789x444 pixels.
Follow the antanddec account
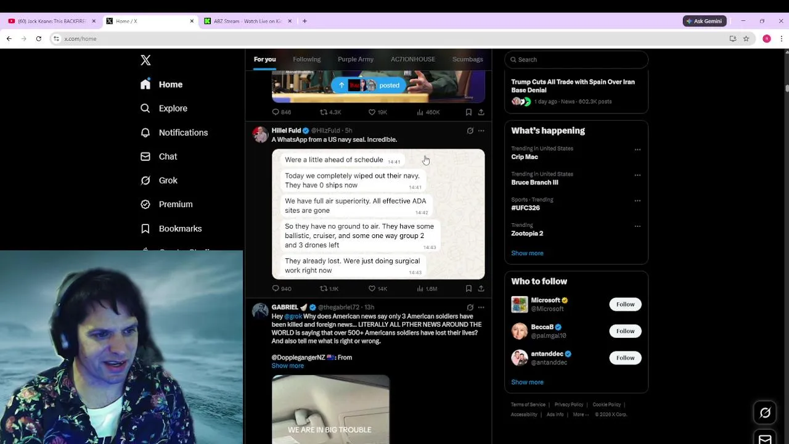625,358
